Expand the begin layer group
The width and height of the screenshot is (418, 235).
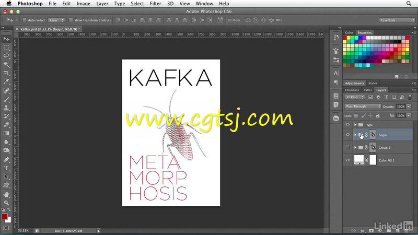click(x=355, y=135)
